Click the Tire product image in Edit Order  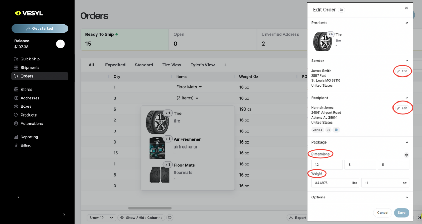click(322, 42)
